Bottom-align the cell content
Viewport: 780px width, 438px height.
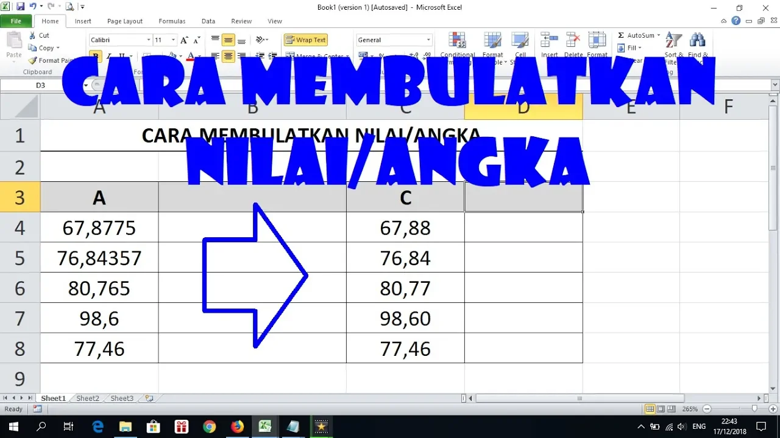pyautogui.click(x=241, y=40)
